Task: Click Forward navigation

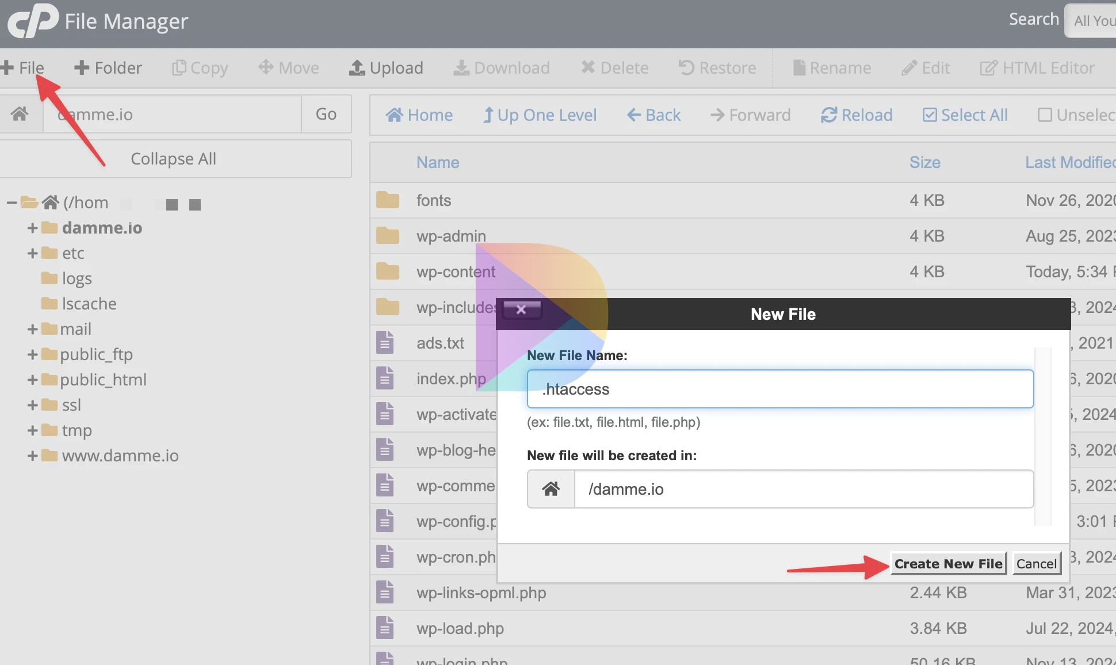Action: (x=751, y=115)
